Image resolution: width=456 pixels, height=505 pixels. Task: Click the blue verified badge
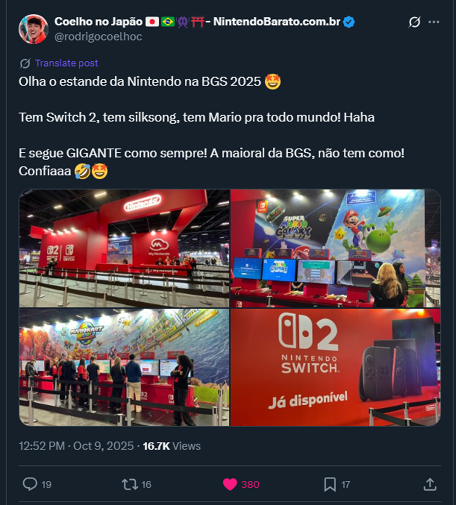[x=348, y=22]
